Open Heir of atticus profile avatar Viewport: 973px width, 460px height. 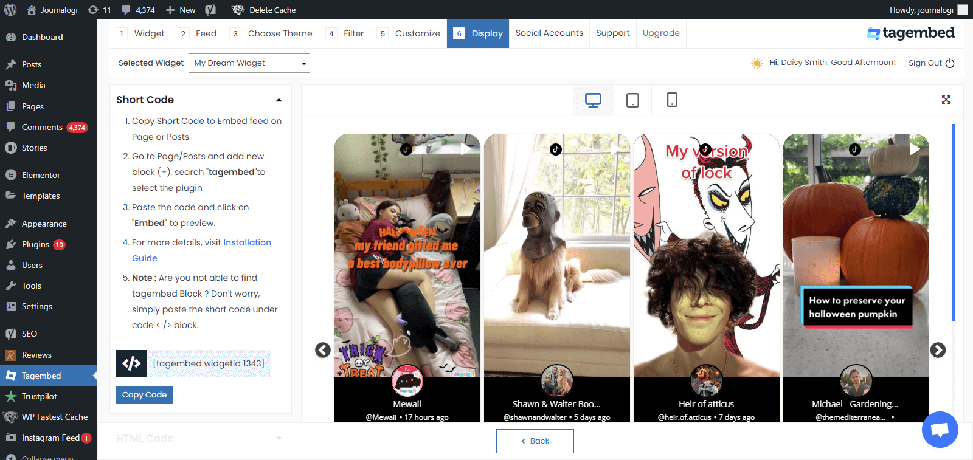pos(707,381)
